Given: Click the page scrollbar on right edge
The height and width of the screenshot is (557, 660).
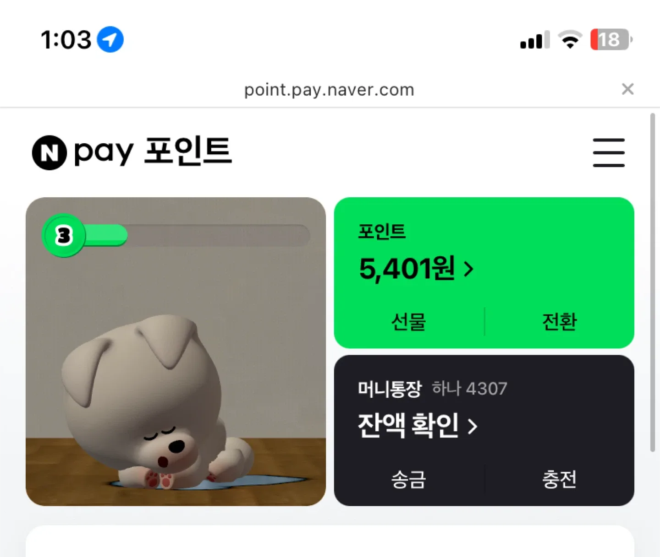Looking at the screenshot, I should click(x=653, y=282).
